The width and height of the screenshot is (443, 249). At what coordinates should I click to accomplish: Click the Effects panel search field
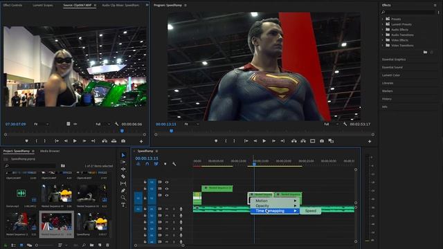pos(410,12)
